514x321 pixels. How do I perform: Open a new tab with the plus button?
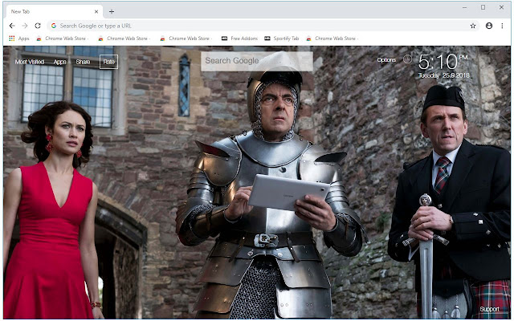click(112, 12)
